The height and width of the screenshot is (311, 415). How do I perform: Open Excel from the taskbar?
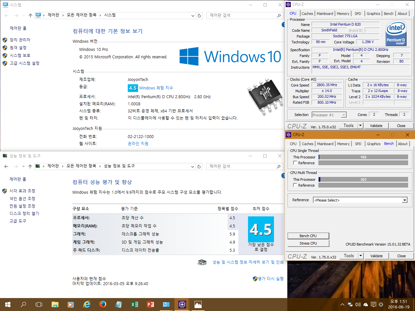pos(135,305)
